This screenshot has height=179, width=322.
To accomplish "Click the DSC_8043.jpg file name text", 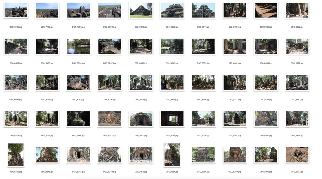I will point(172,63).
